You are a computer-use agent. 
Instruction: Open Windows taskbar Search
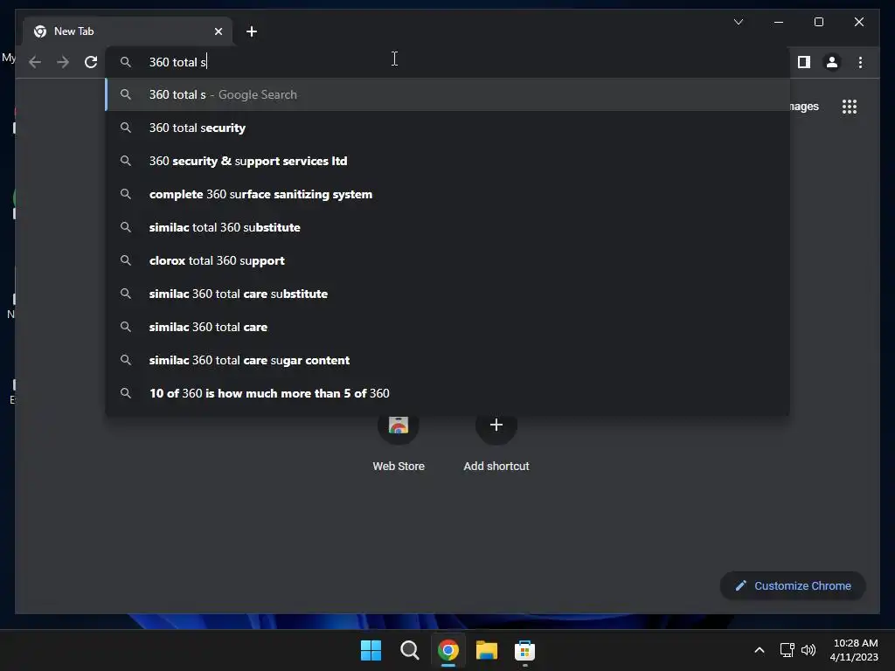409,650
